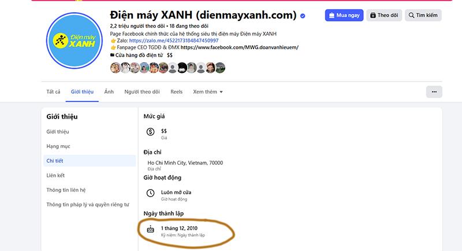Click the 2,2 triệu người theo dõi text

[137, 26]
